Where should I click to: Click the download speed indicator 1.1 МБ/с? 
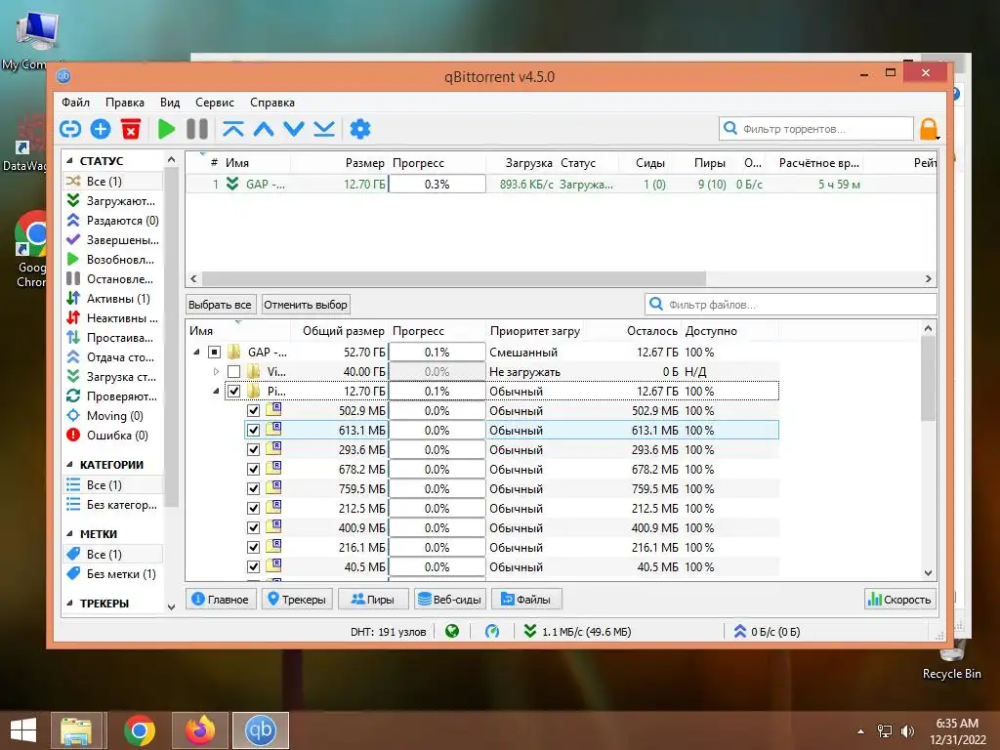[x=577, y=632]
